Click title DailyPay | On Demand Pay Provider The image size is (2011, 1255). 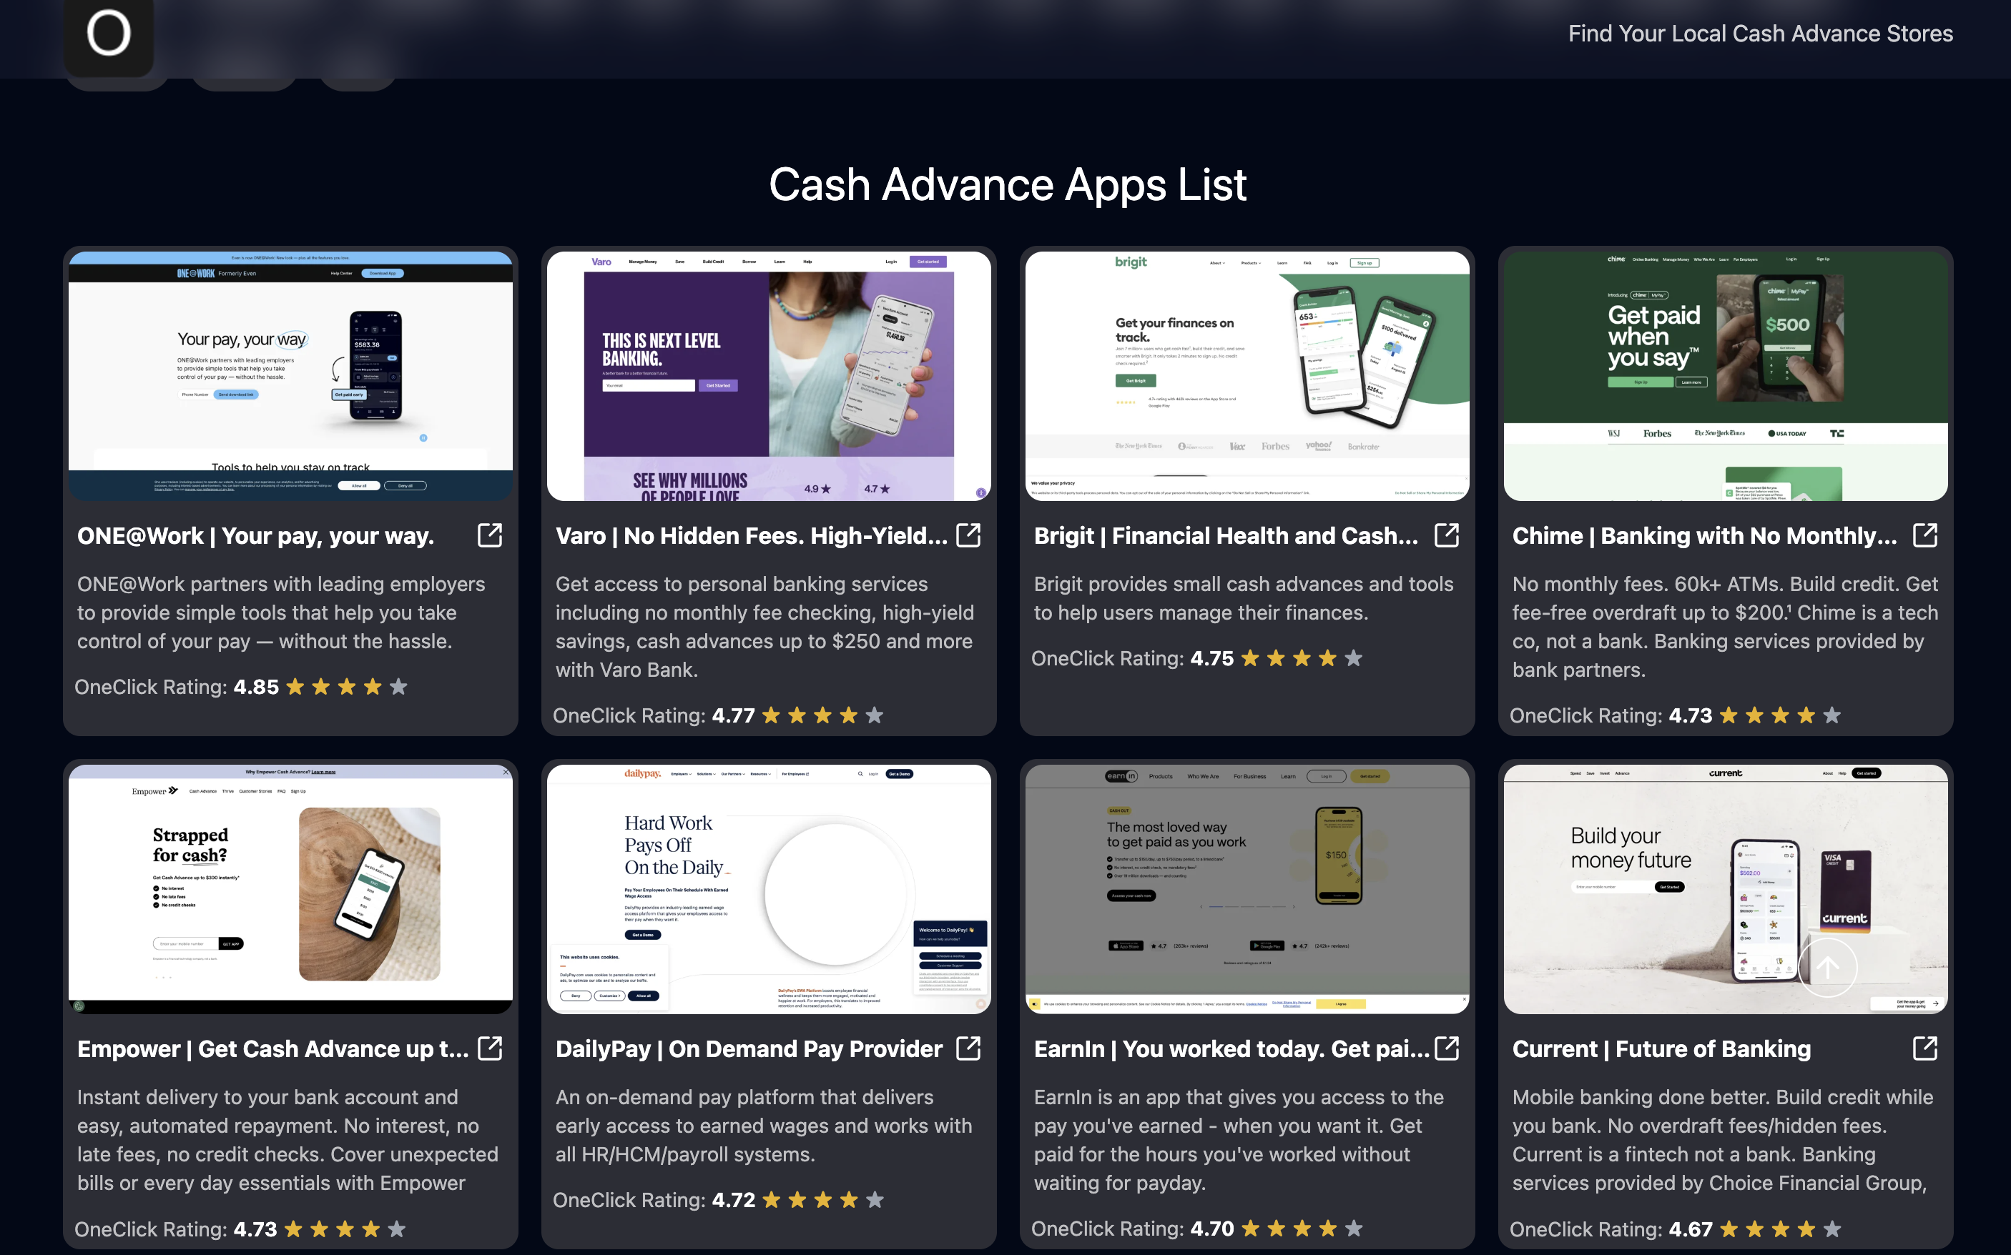click(749, 1049)
